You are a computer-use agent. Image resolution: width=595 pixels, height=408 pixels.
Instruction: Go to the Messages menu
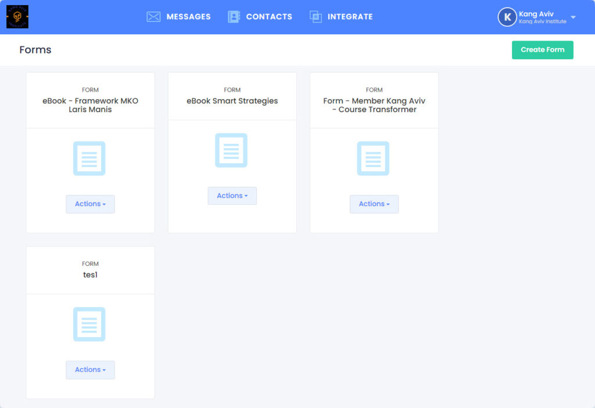pos(188,17)
